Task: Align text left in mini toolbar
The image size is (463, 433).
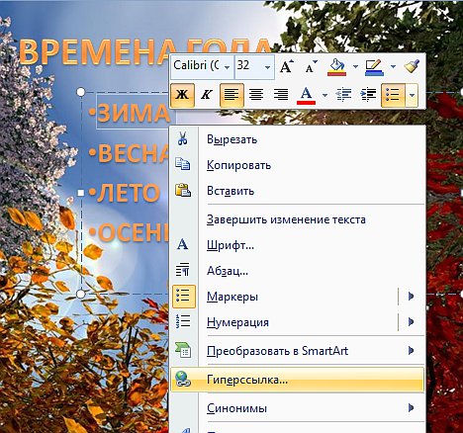Action: [x=231, y=95]
